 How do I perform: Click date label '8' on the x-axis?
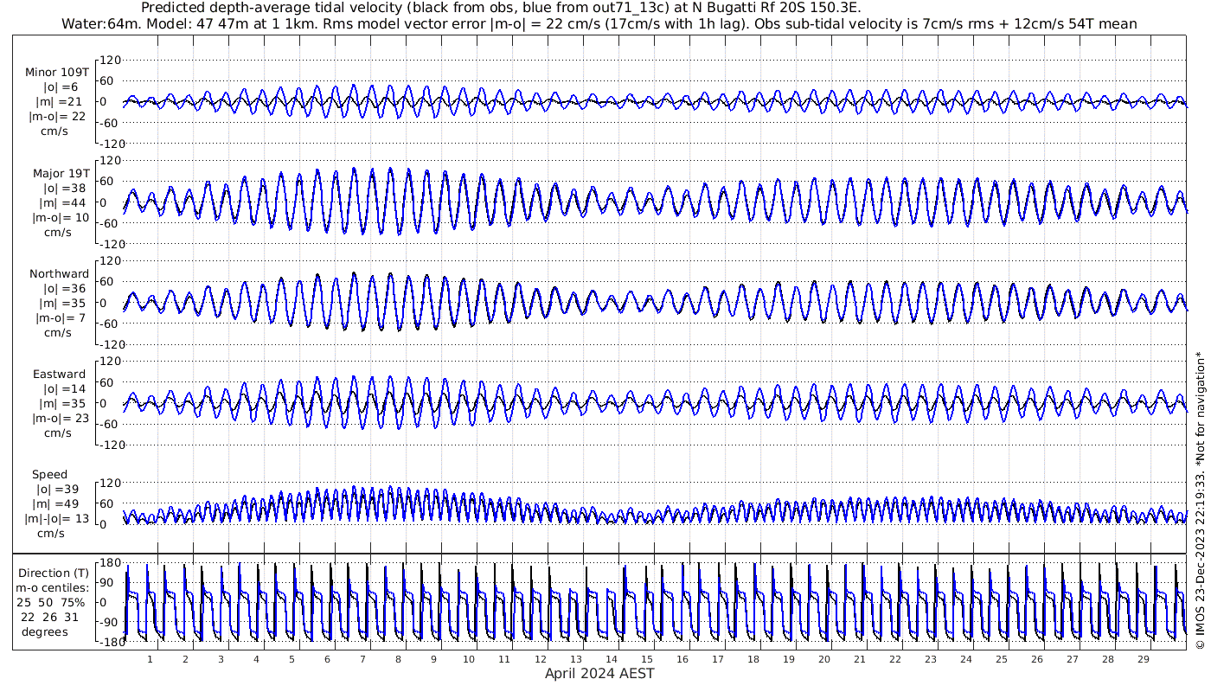pos(398,660)
